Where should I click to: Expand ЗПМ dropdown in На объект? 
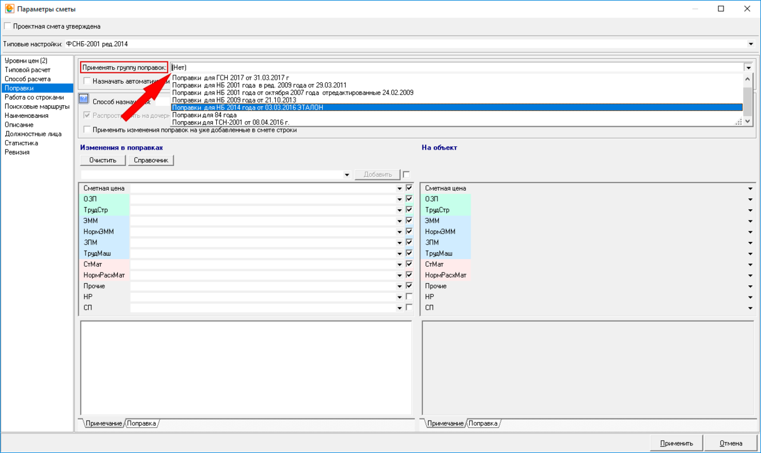[x=751, y=243]
